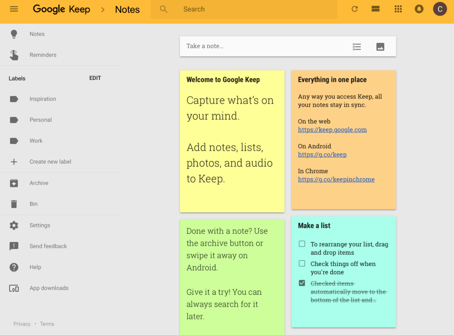454x335 pixels.
Task: Check 'To rearrange your list' checkbox
Action: (x=302, y=244)
